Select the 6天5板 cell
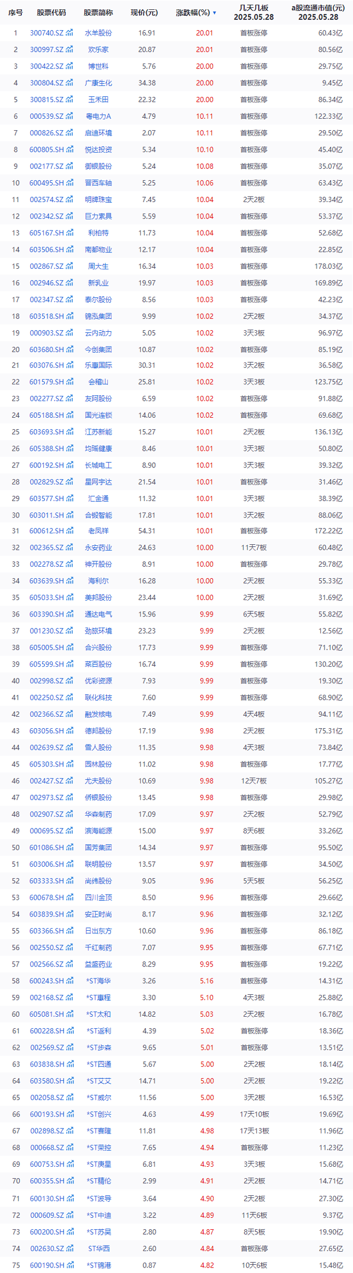The height and width of the screenshot is (1273, 353). (x=254, y=614)
